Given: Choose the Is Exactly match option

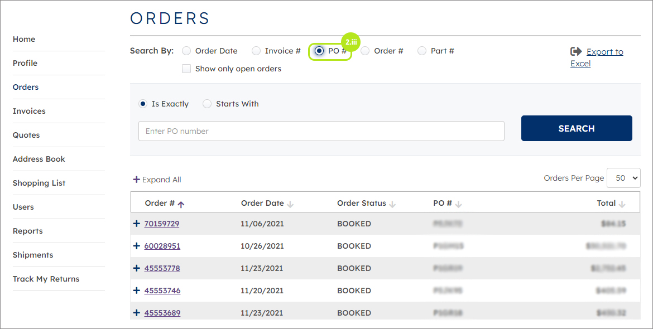Looking at the screenshot, I should pyautogui.click(x=143, y=104).
